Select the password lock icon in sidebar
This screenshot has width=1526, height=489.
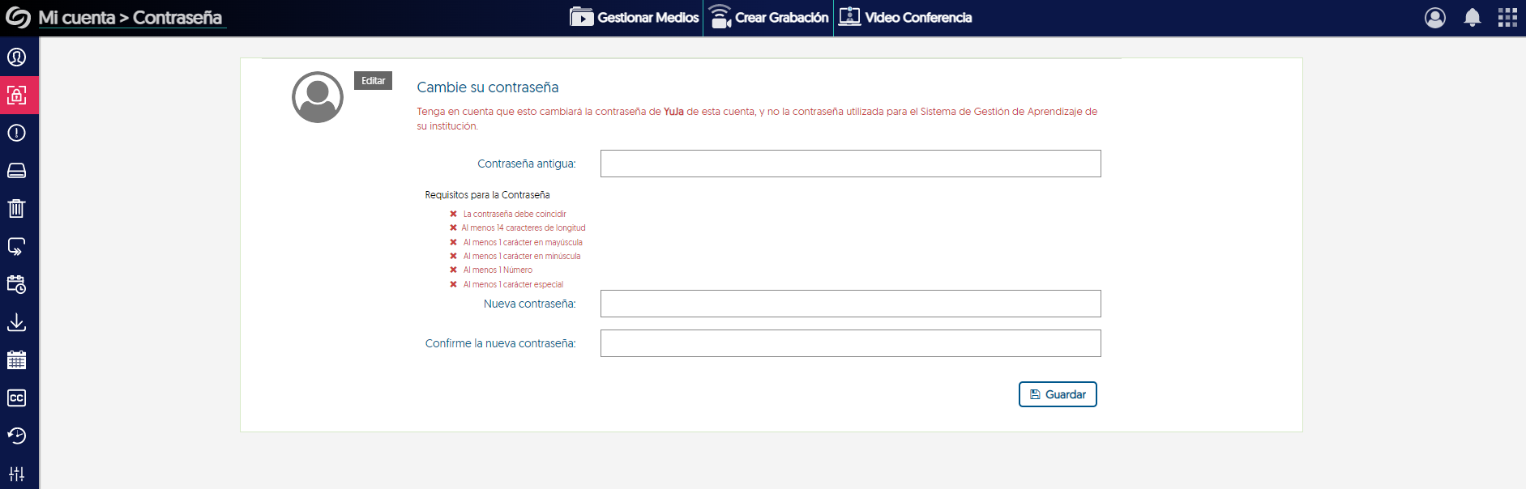[x=17, y=96]
